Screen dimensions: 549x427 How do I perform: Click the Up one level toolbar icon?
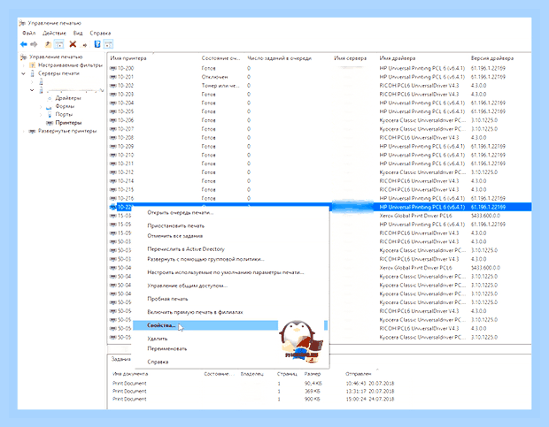(48, 44)
